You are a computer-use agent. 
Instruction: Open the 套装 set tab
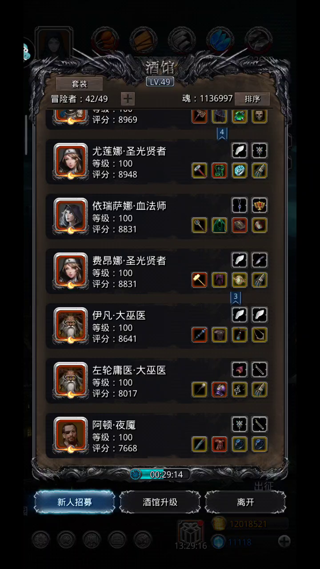click(x=79, y=84)
